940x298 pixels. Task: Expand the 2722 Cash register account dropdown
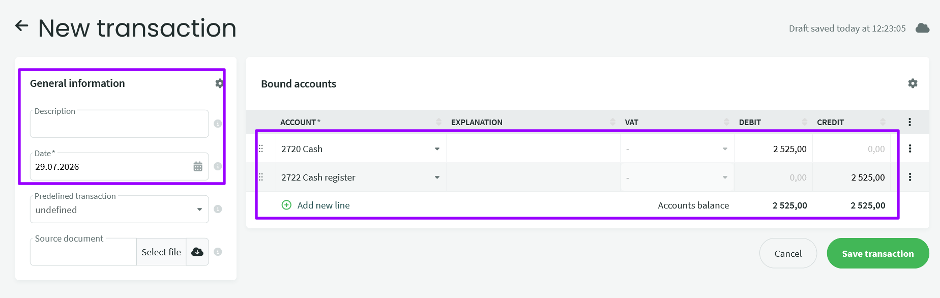click(x=437, y=177)
